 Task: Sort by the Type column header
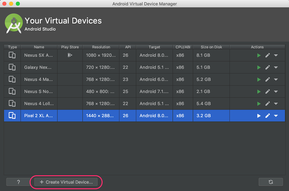pos(12,47)
